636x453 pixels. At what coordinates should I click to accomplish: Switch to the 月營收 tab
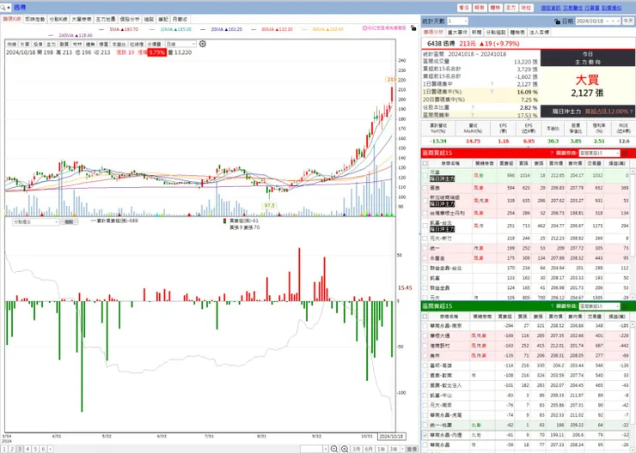pos(180,19)
